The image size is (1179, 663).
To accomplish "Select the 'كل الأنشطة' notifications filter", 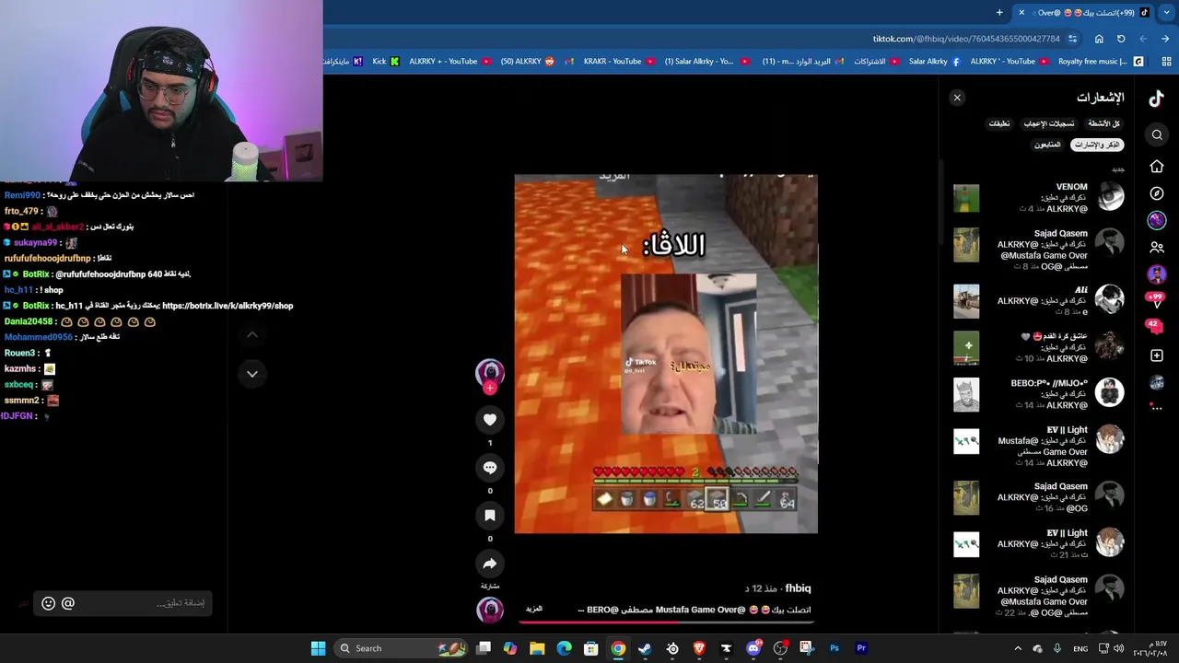I will 1103,123.
